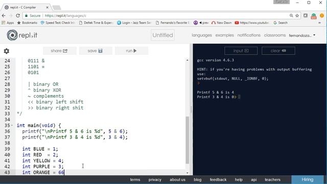Bookmark this page with the star icon

point(297,16)
